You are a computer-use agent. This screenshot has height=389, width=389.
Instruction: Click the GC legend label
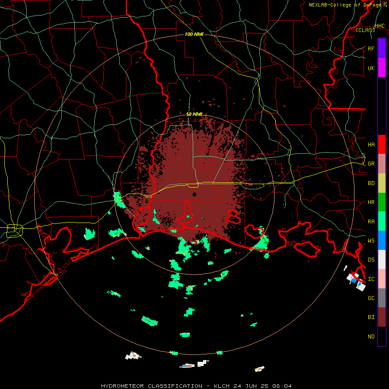[371, 298]
